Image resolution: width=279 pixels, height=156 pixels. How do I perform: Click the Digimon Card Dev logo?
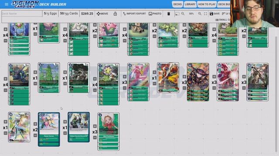pos(25,4)
